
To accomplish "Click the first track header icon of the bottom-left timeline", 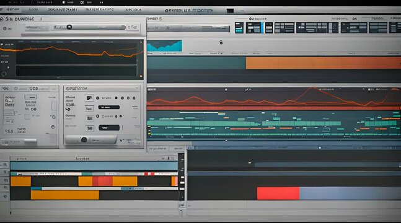I will [5, 165].
